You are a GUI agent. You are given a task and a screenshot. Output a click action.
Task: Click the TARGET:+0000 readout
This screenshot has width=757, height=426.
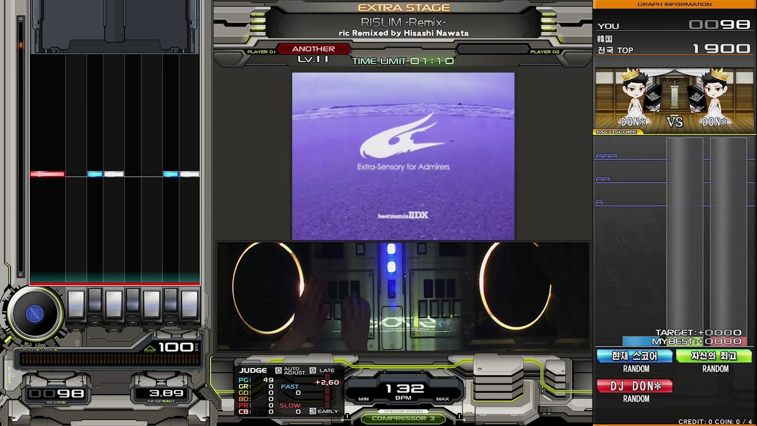(x=698, y=333)
